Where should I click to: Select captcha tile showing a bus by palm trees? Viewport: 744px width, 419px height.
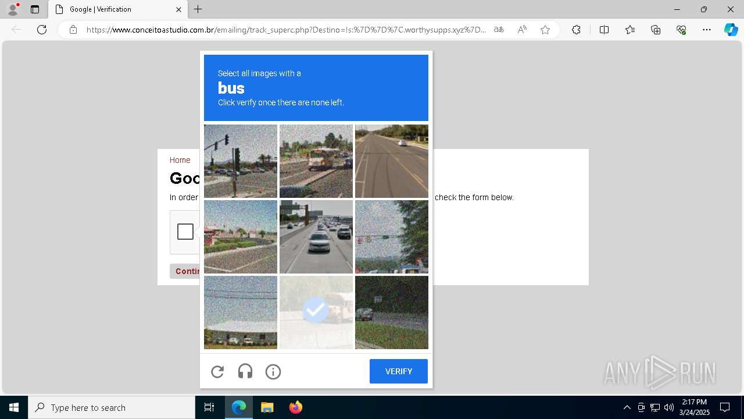(316, 161)
